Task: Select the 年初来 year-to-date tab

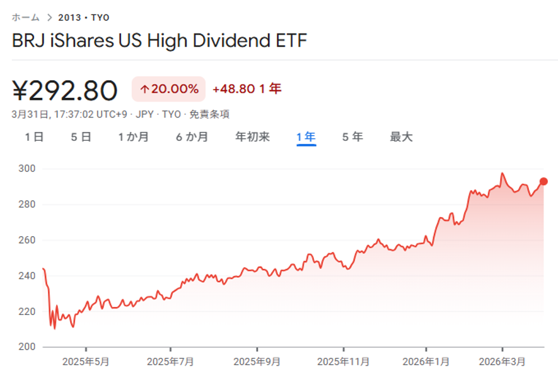Action: click(252, 137)
